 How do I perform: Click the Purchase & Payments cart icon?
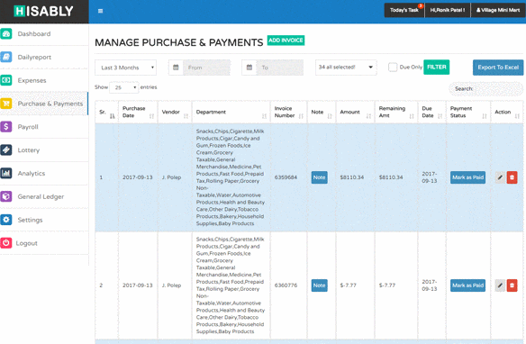click(x=6, y=104)
